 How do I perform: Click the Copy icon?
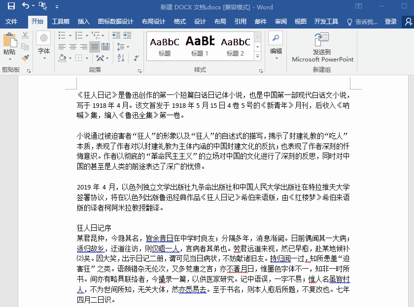(x=25, y=47)
